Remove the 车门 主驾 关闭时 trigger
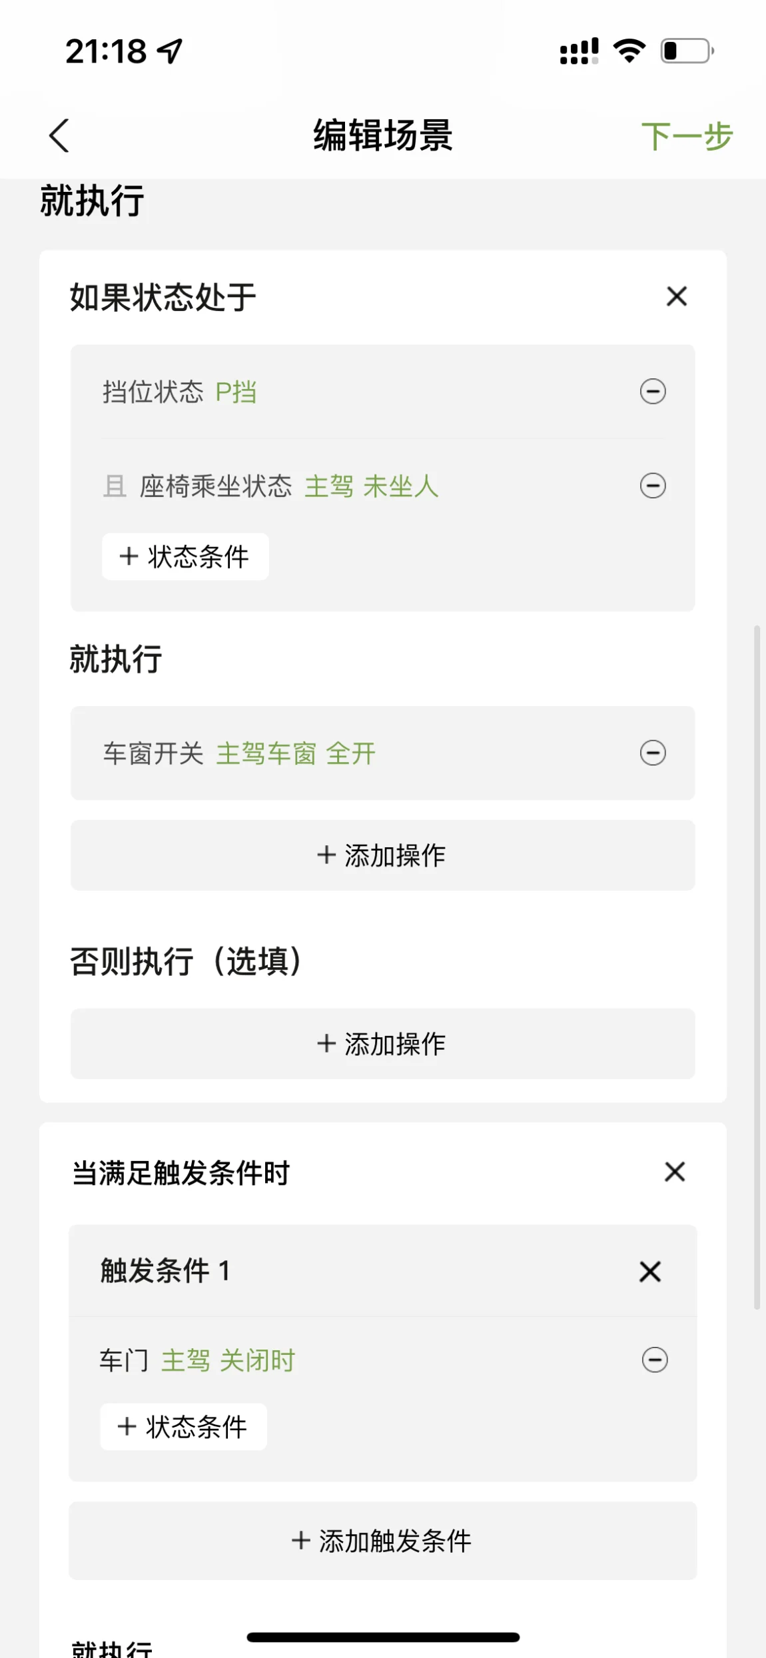766x1658 pixels. click(655, 1360)
